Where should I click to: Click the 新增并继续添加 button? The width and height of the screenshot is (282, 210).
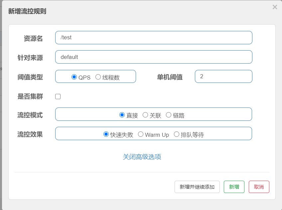tap(197, 187)
